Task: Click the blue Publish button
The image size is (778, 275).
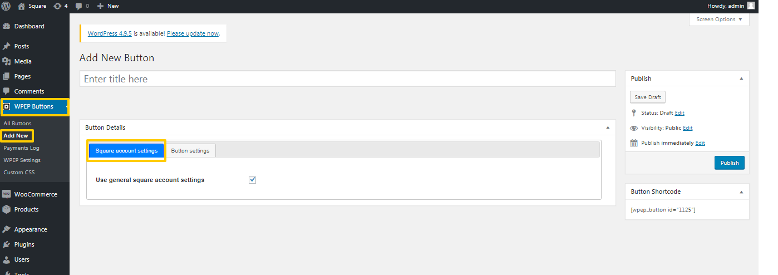Action: [x=730, y=163]
